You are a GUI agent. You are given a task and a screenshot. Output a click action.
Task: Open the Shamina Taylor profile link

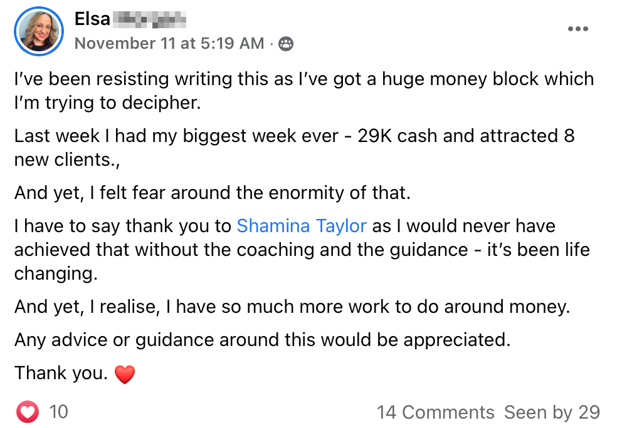(x=301, y=226)
